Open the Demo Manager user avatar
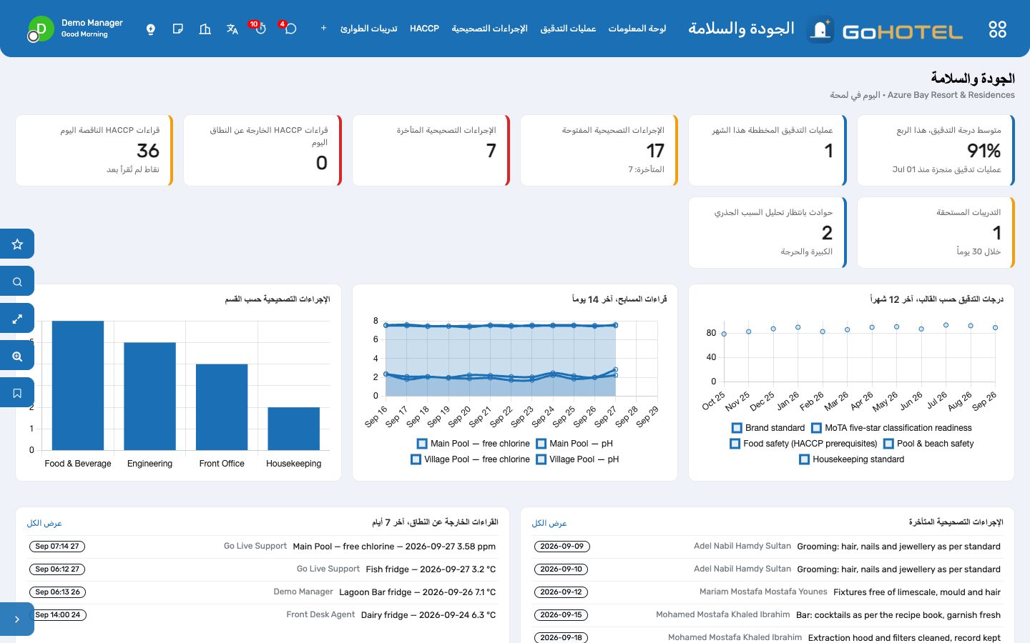 click(x=40, y=29)
